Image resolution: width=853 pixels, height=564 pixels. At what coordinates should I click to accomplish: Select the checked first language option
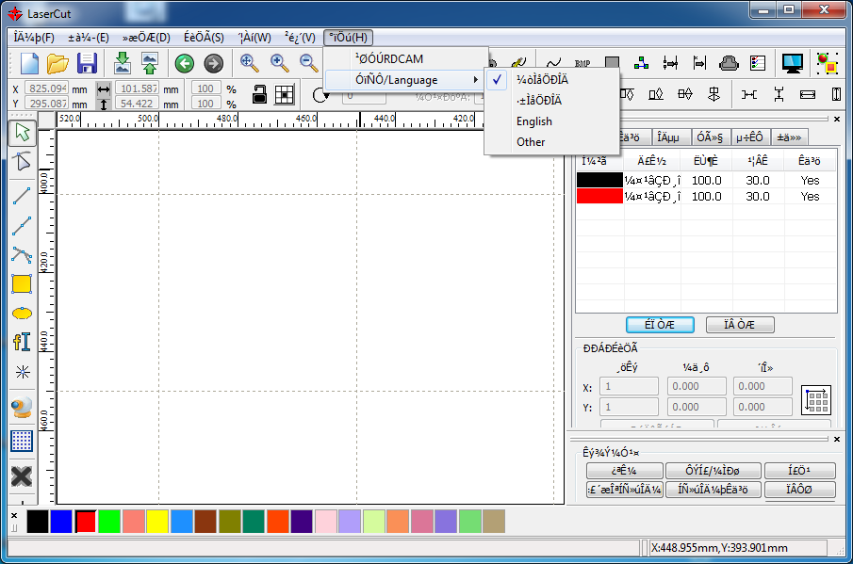pos(542,80)
